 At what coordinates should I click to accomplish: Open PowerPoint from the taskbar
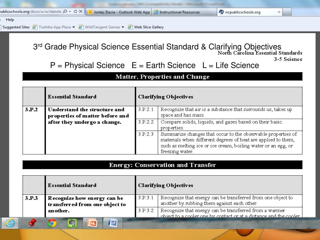(x=92, y=223)
